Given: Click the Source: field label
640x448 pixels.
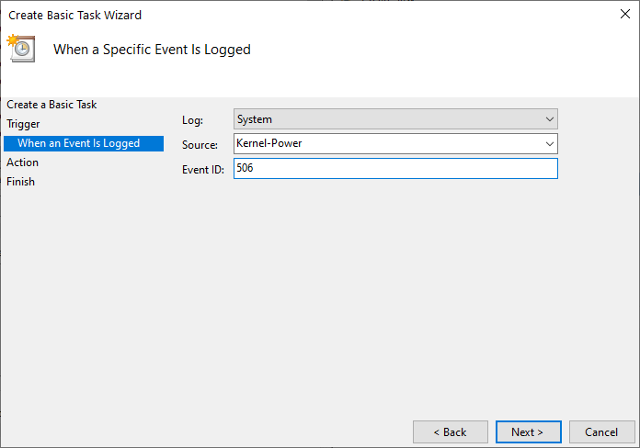Looking at the screenshot, I should [200, 145].
